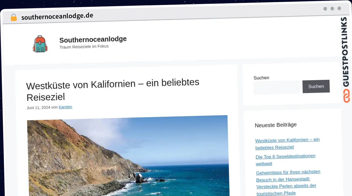Select the southernoceanlodge.de URL text
The image size is (352, 196).
57,16
